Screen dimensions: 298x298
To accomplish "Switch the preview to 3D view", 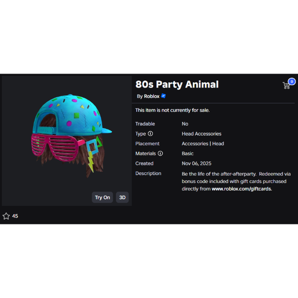I will pos(122,197).
